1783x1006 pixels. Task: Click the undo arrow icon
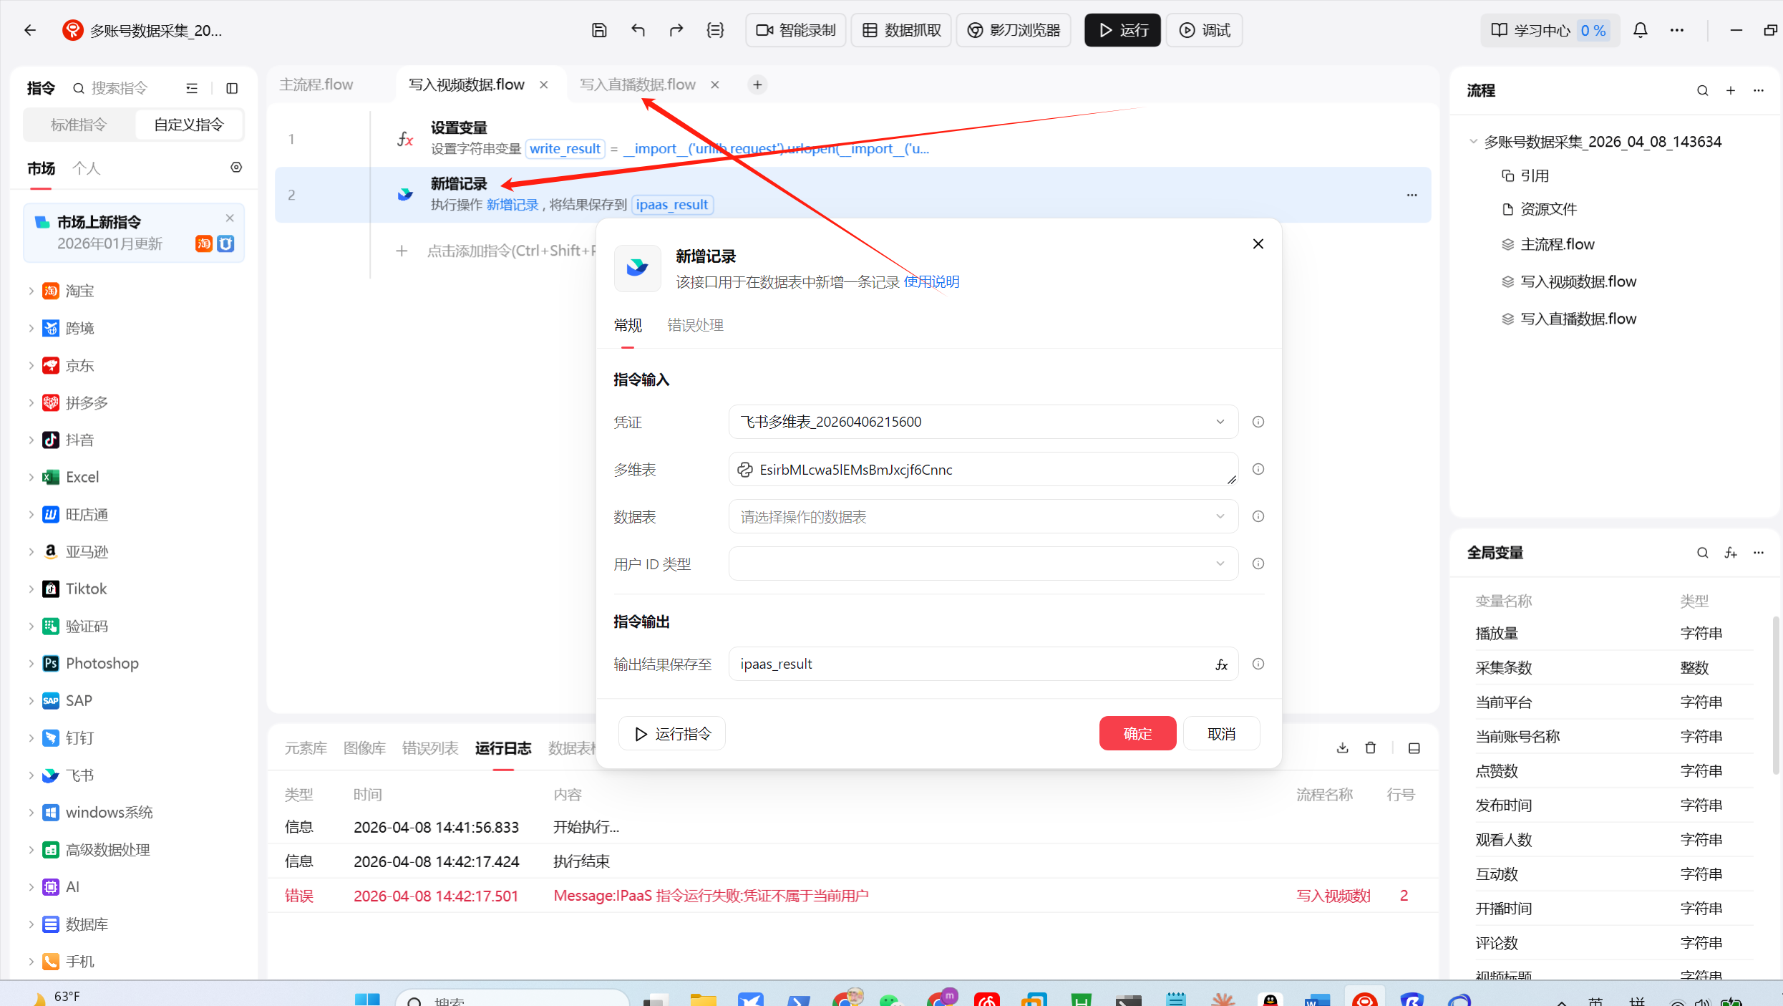click(x=638, y=30)
